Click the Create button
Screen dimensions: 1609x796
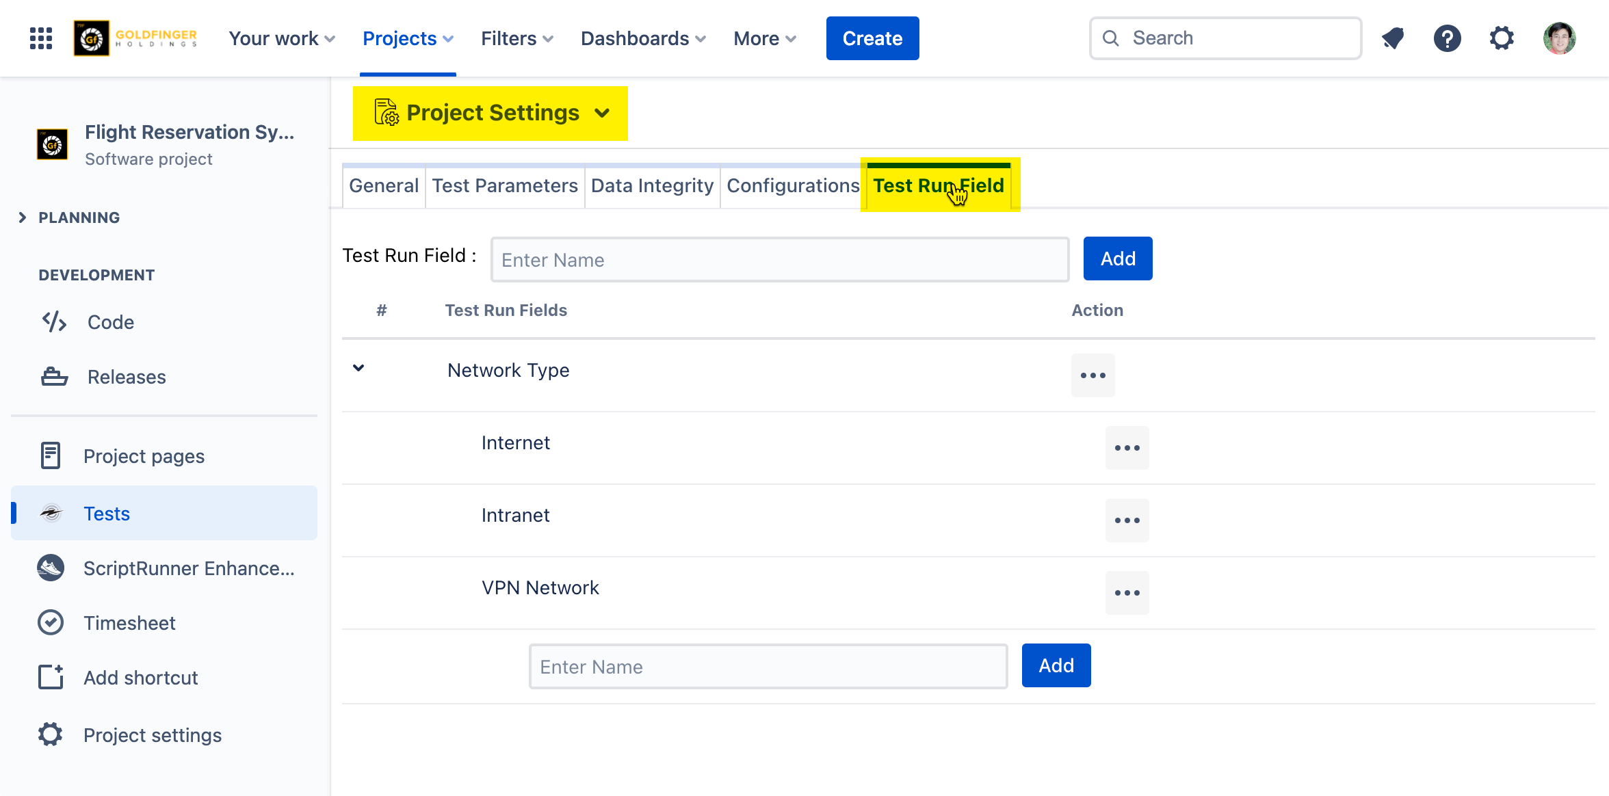872,38
